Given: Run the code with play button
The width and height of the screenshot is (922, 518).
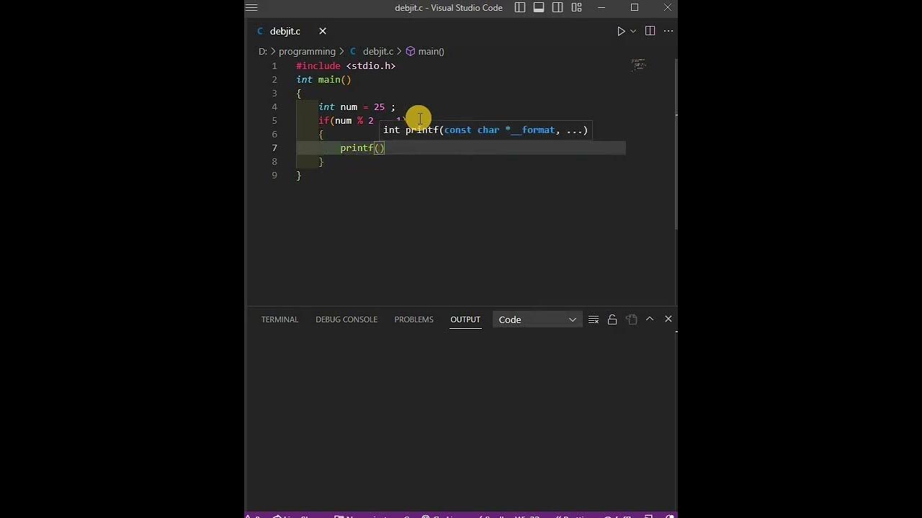Looking at the screenshot, I should (x=621, y=31).
